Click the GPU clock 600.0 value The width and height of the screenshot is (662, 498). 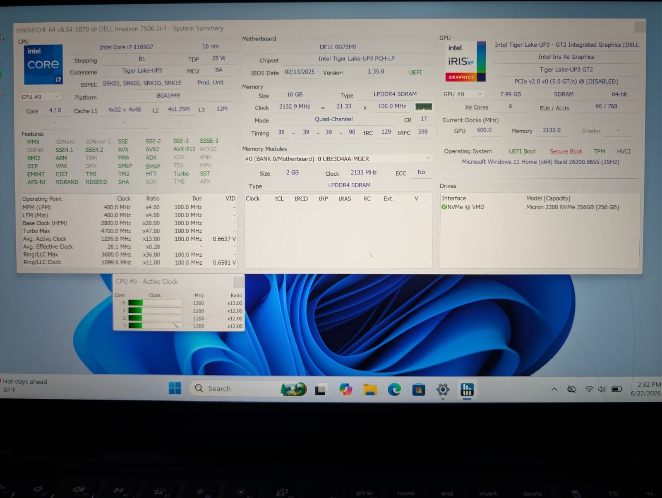coord(484,130)
